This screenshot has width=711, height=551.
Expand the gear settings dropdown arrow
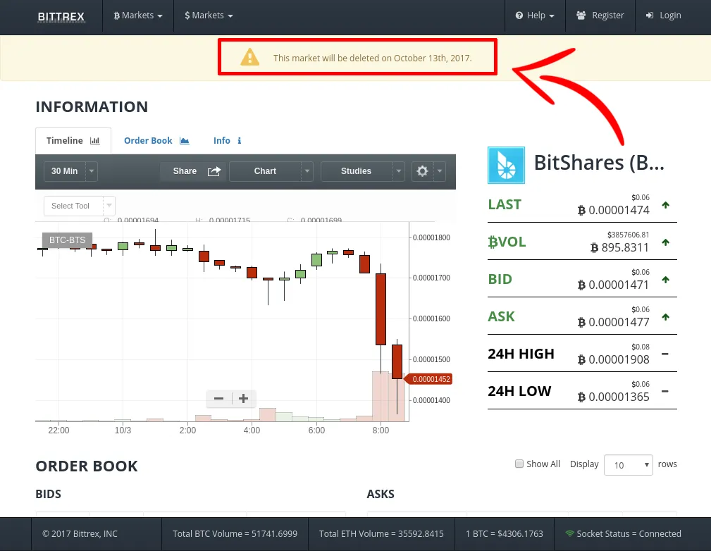click(x=440, y=171)
